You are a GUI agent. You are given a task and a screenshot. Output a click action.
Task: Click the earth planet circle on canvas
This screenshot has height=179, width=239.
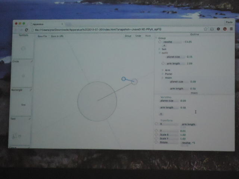pos(134,82)
